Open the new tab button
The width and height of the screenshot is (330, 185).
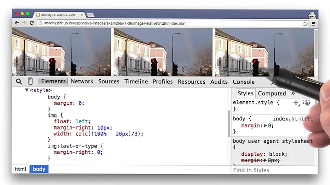coord(90,15)
